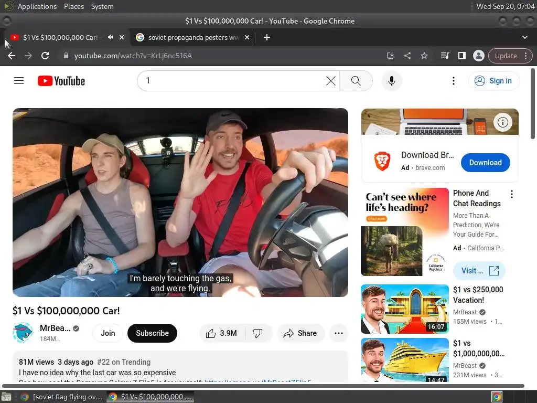Open media controls icon in toolbar
This screenshot has height=403, width=537.
coord(445,56)
